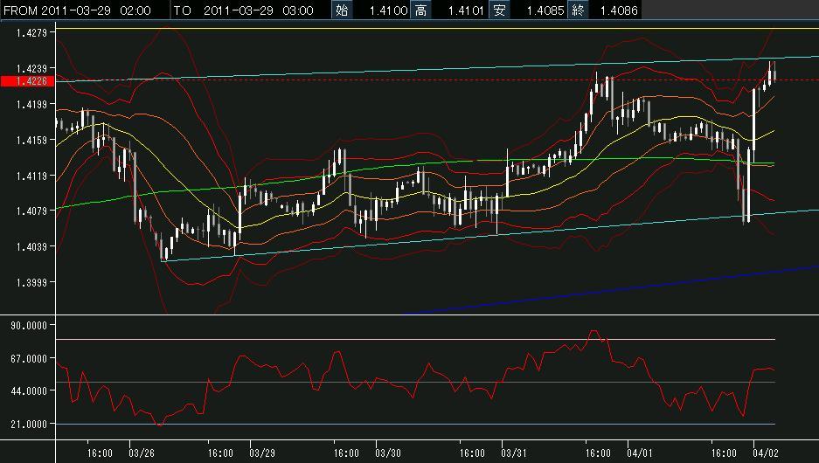Click the 03/31 date marker on time axis
819x463 pixels.
click(513, 453)
